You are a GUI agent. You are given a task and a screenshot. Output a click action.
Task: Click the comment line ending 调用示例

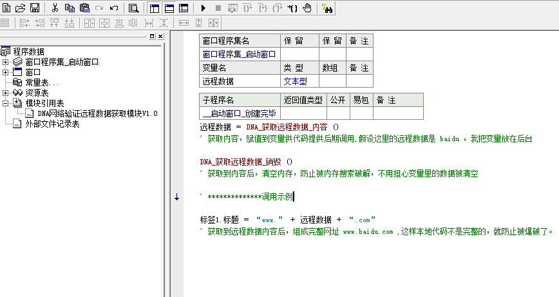(247, 196)
